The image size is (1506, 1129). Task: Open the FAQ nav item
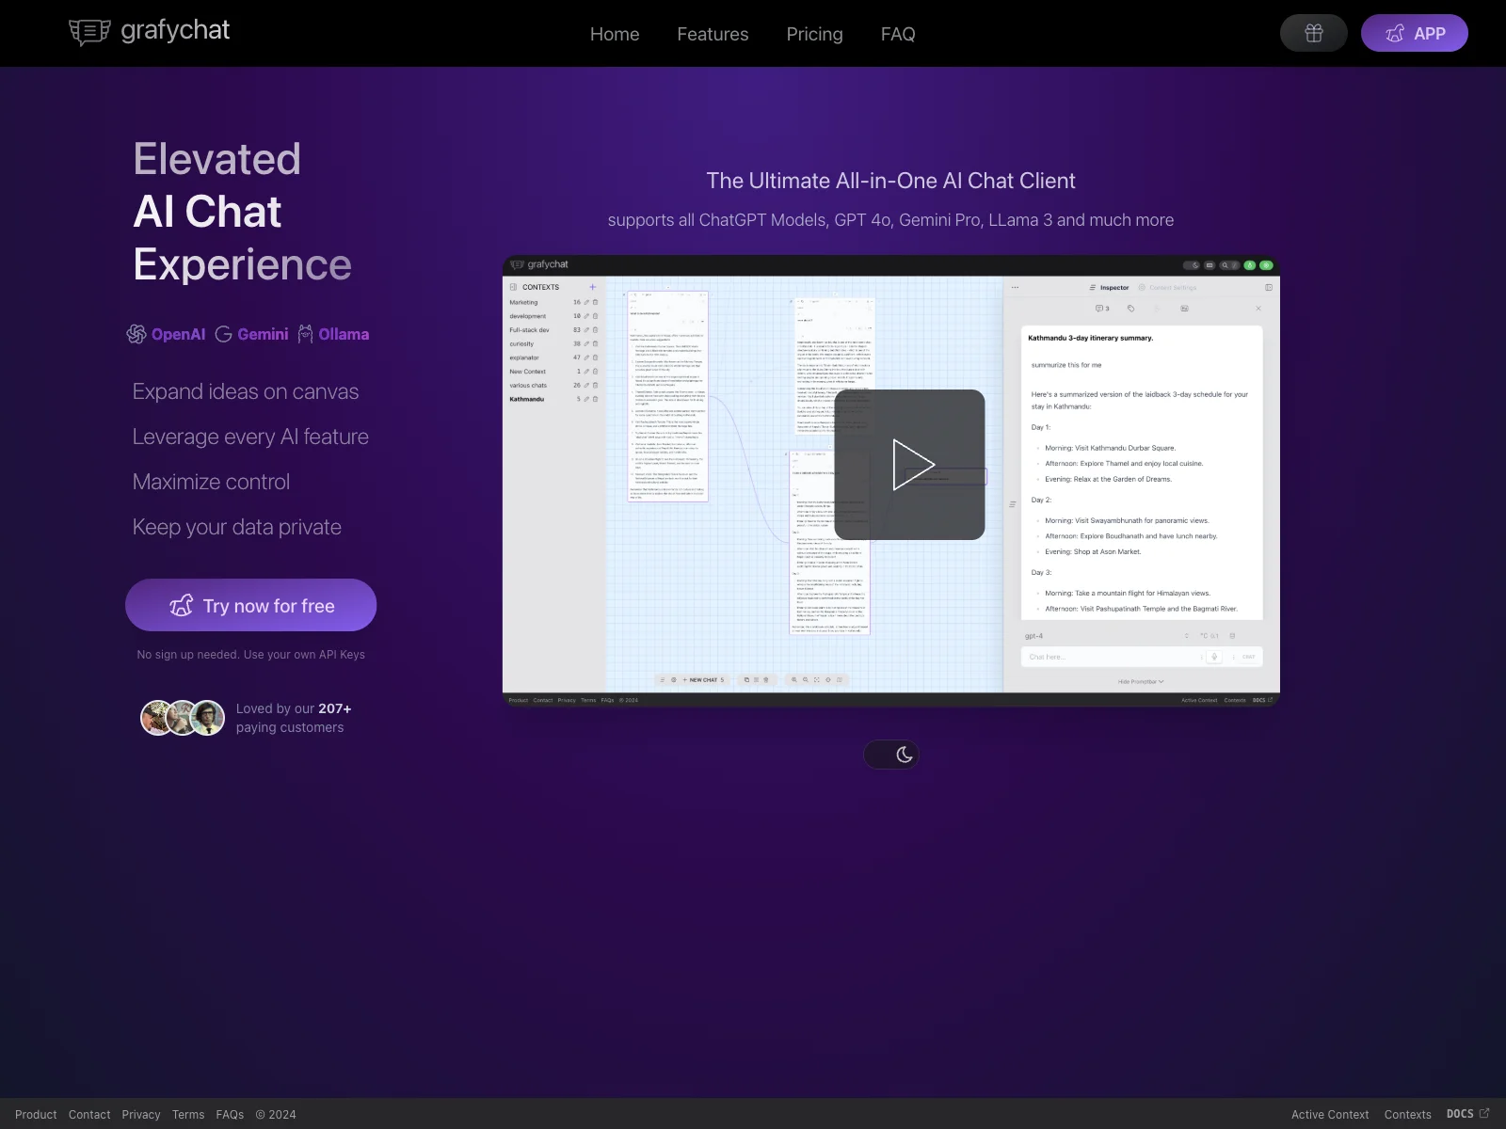point(898,34)
